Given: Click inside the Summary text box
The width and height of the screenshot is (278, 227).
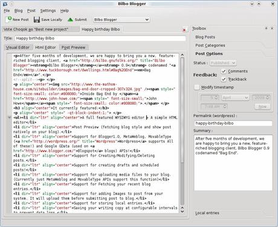Looking at the screenshot, I should (x=233, y=163).
